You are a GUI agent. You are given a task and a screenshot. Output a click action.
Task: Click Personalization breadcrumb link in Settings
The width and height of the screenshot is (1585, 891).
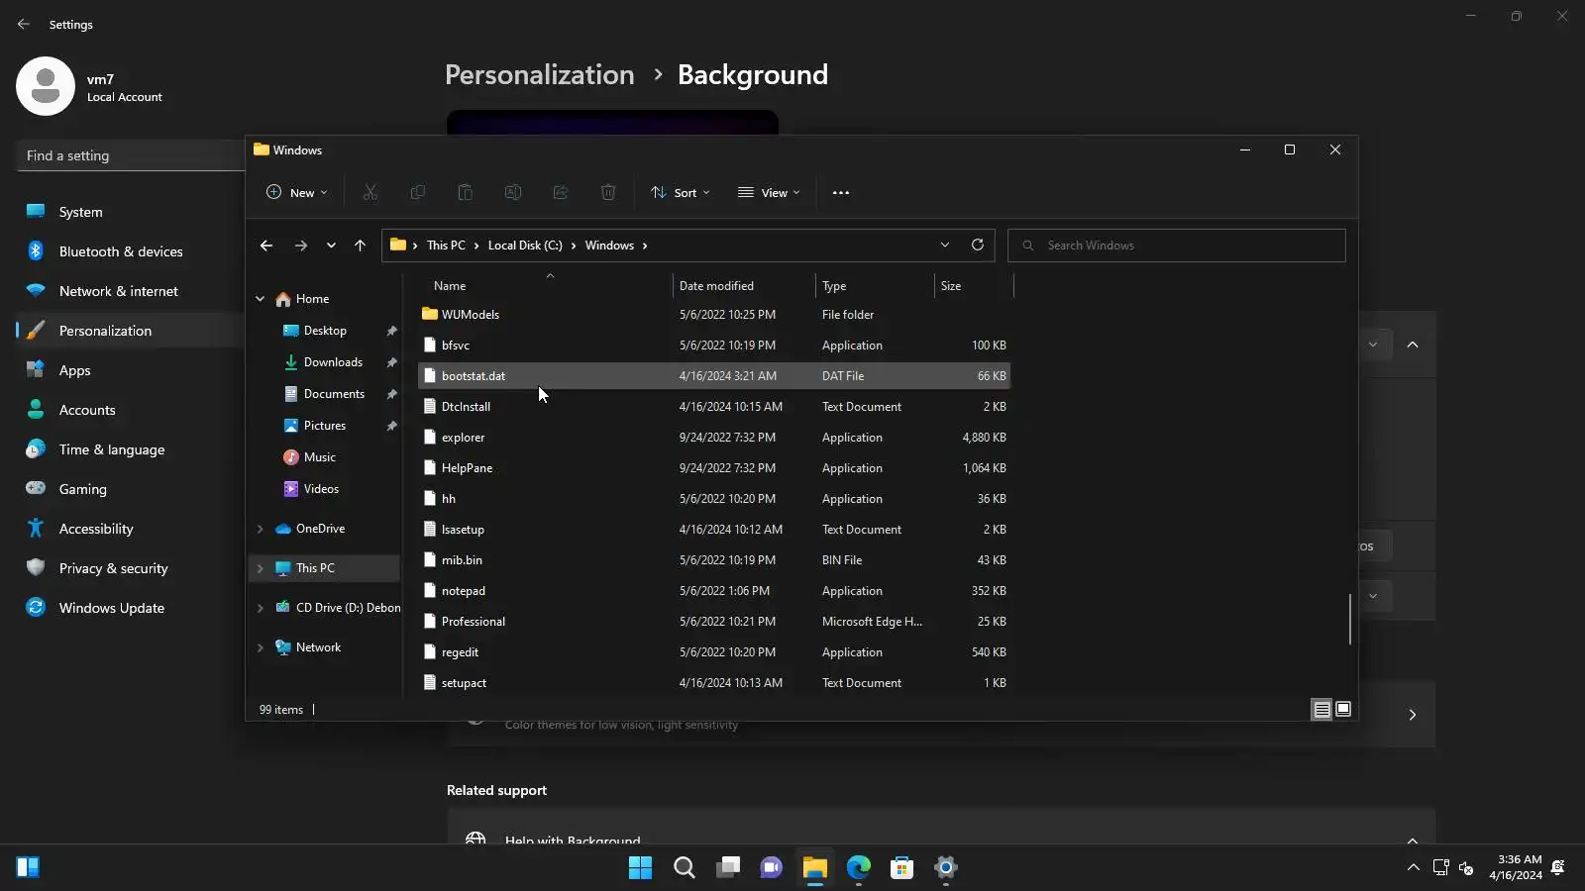539,75
